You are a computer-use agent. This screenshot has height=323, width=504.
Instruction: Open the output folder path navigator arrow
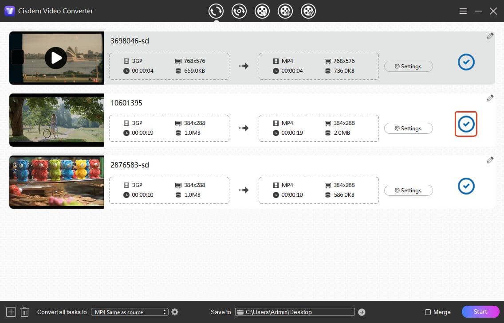362,312
